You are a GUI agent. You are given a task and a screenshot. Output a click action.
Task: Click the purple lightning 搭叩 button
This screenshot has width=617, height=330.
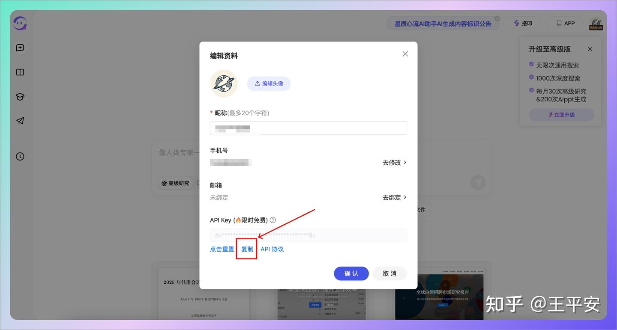point(522,23)
